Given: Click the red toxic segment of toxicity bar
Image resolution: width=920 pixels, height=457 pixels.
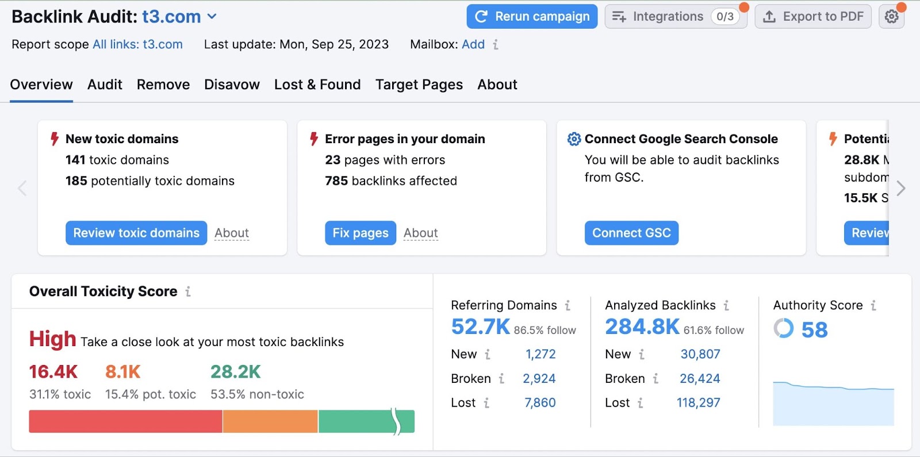Looking at the screenshot, I should 125,421.
